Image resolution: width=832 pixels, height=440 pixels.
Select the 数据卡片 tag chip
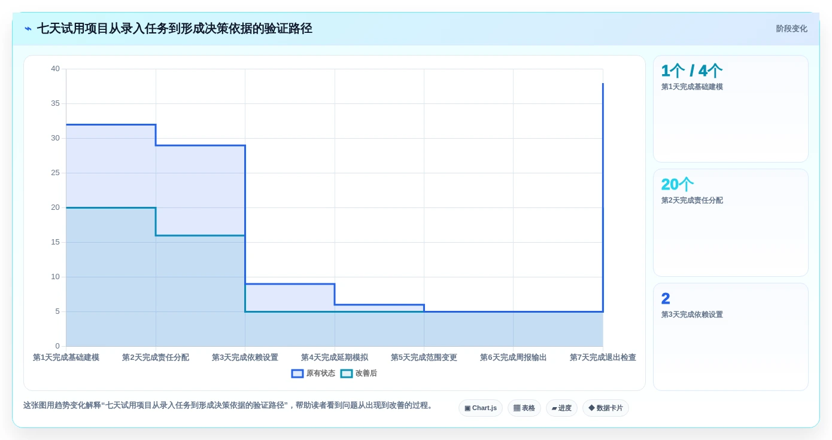606,408
